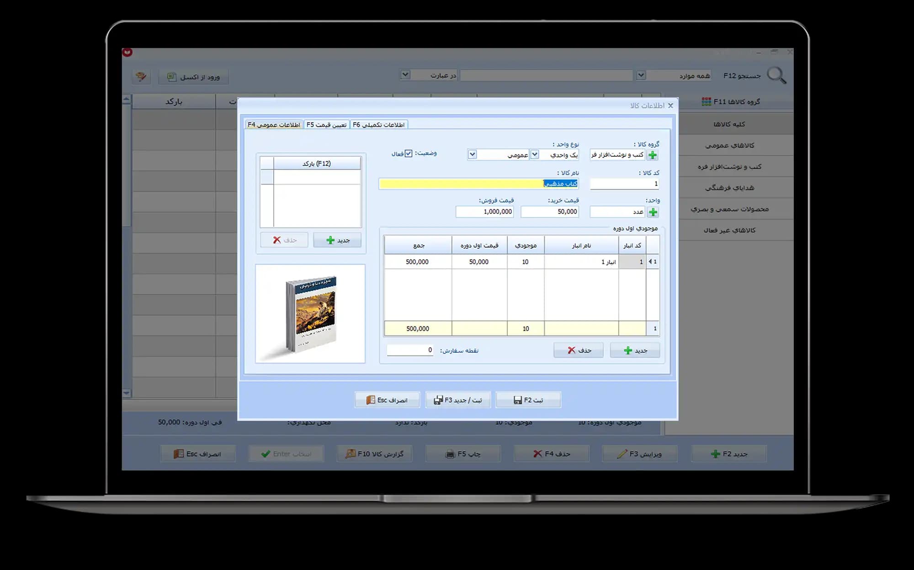Click the opening price cell 50,000 in table

[479, 262]
